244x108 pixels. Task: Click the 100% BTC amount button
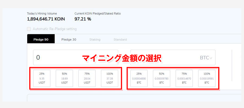click(207, 79)
